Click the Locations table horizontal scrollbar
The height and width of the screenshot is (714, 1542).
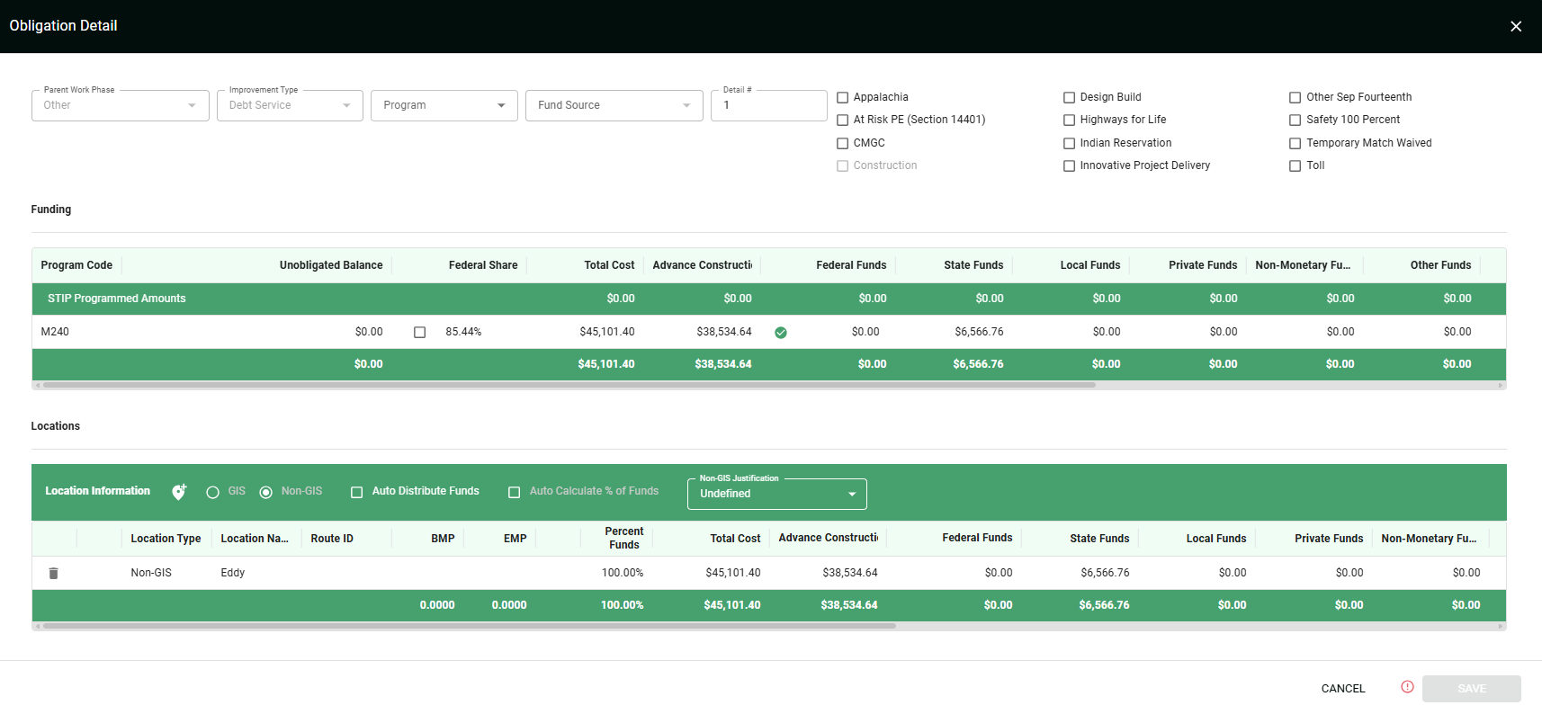click(x=470, y=626)
